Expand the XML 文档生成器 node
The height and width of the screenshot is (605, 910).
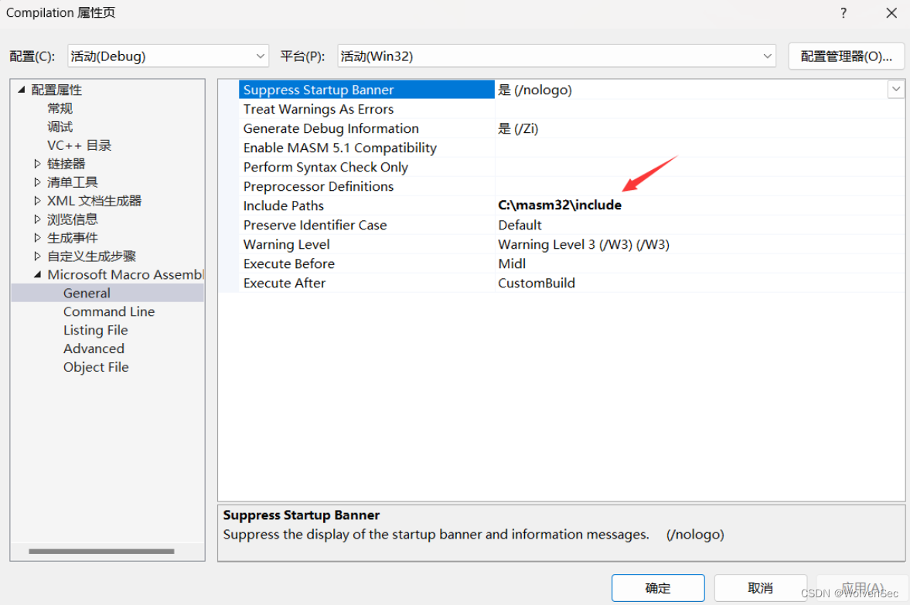pos(37,201)
